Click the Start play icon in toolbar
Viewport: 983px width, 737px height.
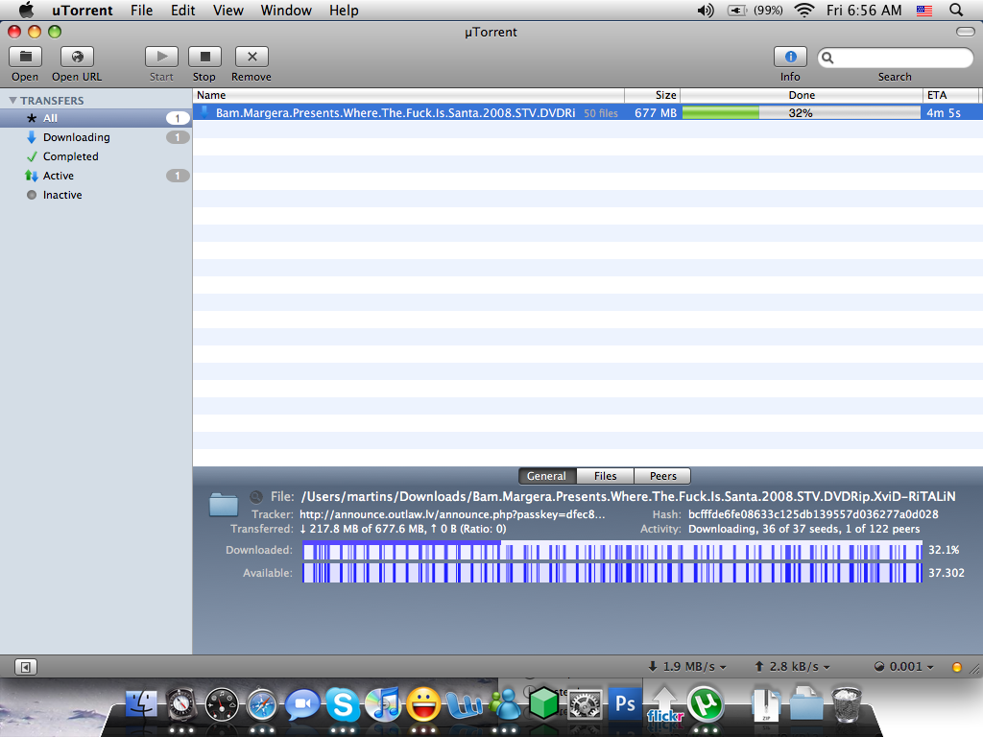click(161, 57)
